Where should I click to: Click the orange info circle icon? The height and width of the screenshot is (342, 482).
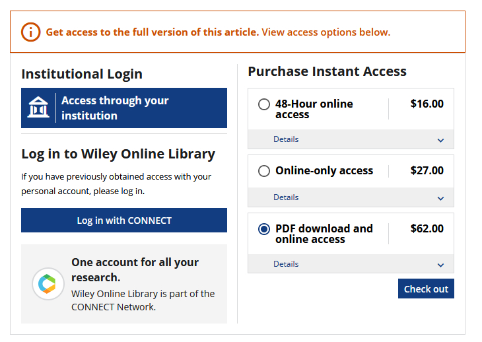point(30,32)
